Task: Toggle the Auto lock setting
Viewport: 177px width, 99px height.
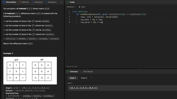Action: (82, 7)
